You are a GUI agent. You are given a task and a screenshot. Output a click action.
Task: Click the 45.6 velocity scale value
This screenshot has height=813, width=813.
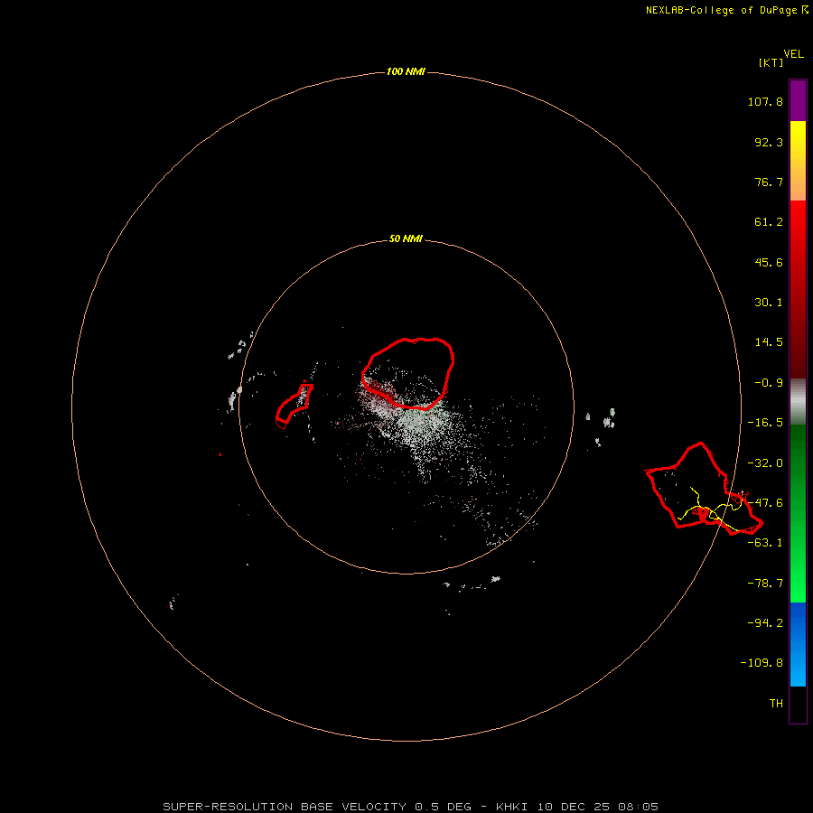pos(769,262)
